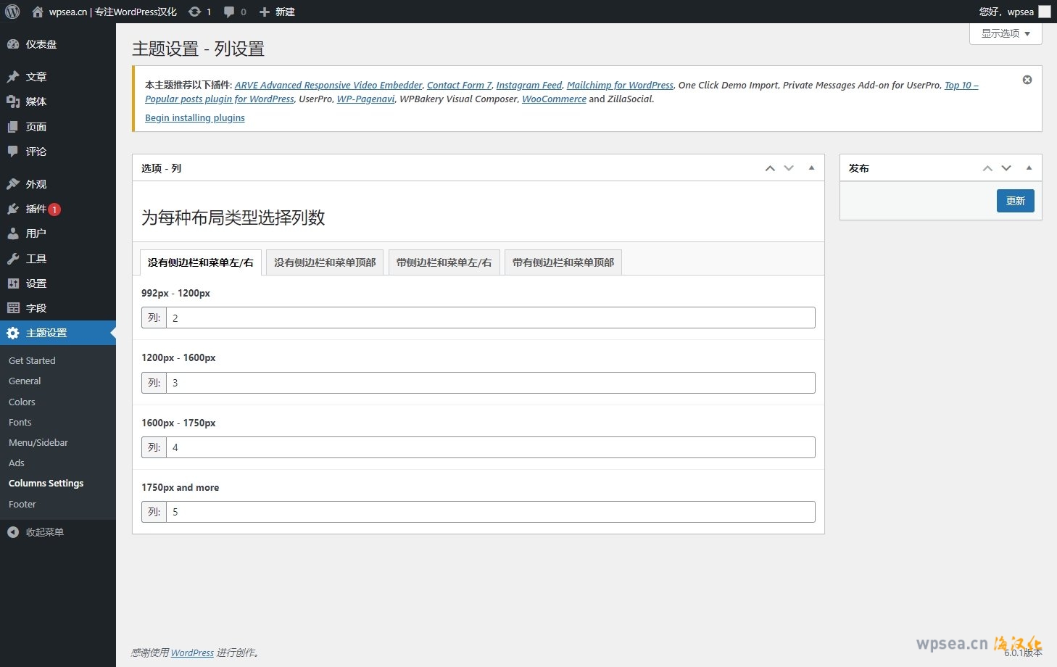Image resolution: width=1057 pixels, height=667 pixels.
Task: Switch to tab 带有侧边栏和菜单顶部
Action: point(563,262)
